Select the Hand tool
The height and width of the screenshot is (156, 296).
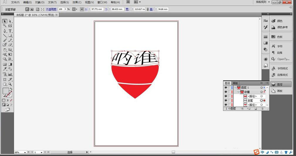click(x=5, y=84)
